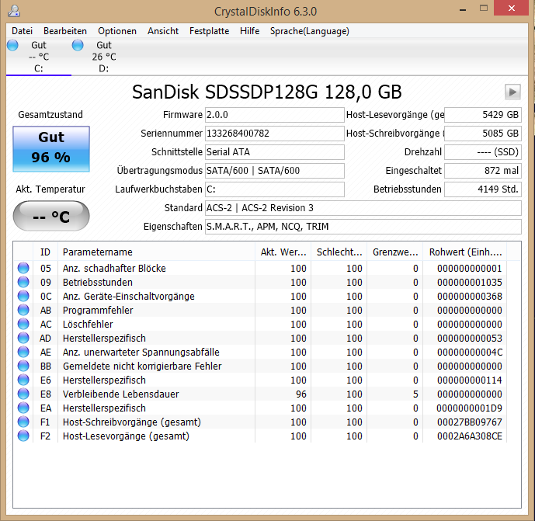The image size is (535, 521).
Task: Click raw value 0002A6A308CE
Action: (x=470, y=436)
